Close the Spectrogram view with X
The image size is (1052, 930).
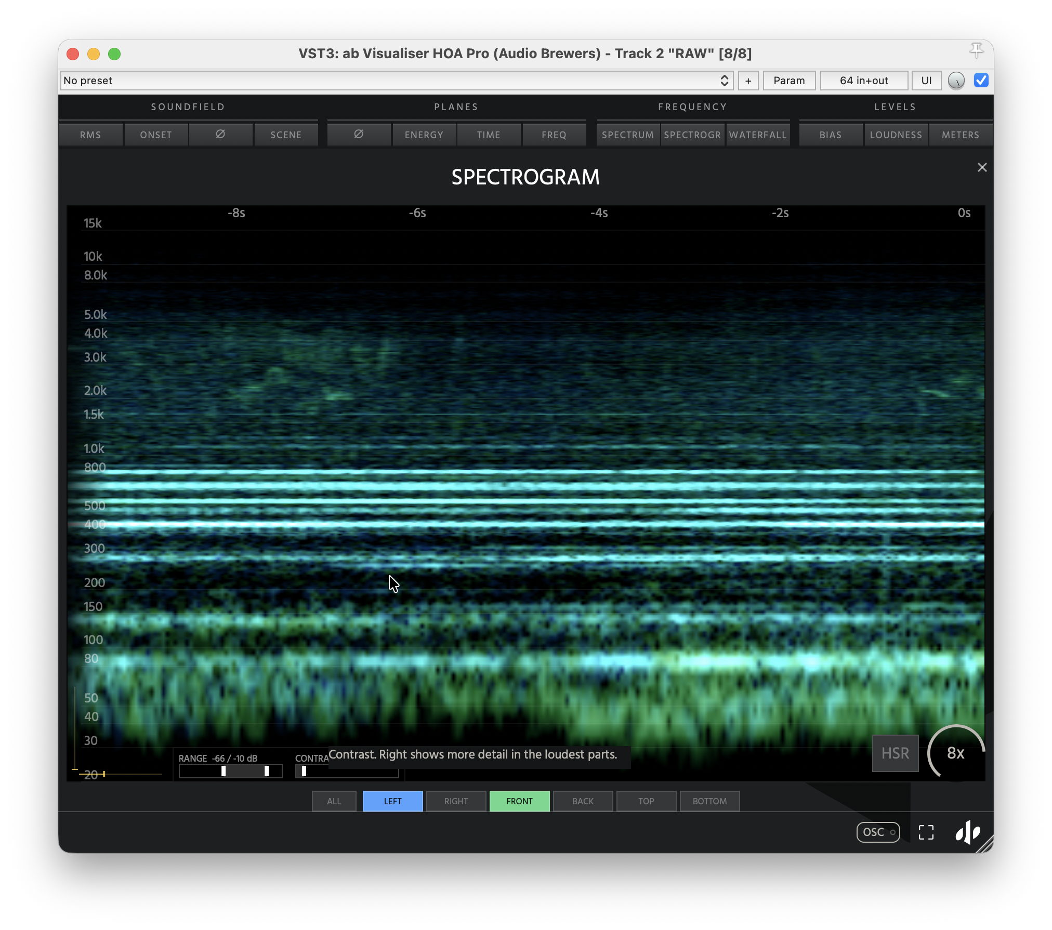point(982,167)
